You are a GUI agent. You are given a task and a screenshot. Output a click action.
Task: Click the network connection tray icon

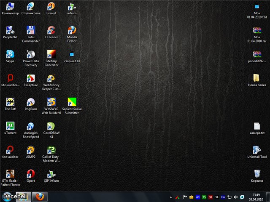tap(229, 197)
